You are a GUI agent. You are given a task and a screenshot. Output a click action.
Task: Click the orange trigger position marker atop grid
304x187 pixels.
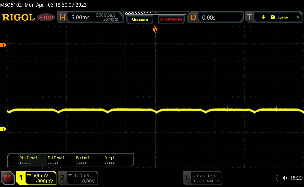[155, 29]
